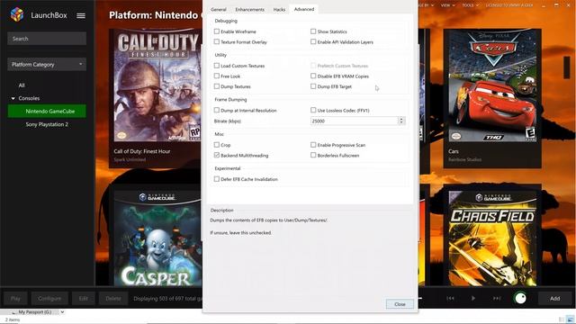This screenshot has height=324, width=576.
Task: Close the graphics settings dialog
Action: [400, 304]
